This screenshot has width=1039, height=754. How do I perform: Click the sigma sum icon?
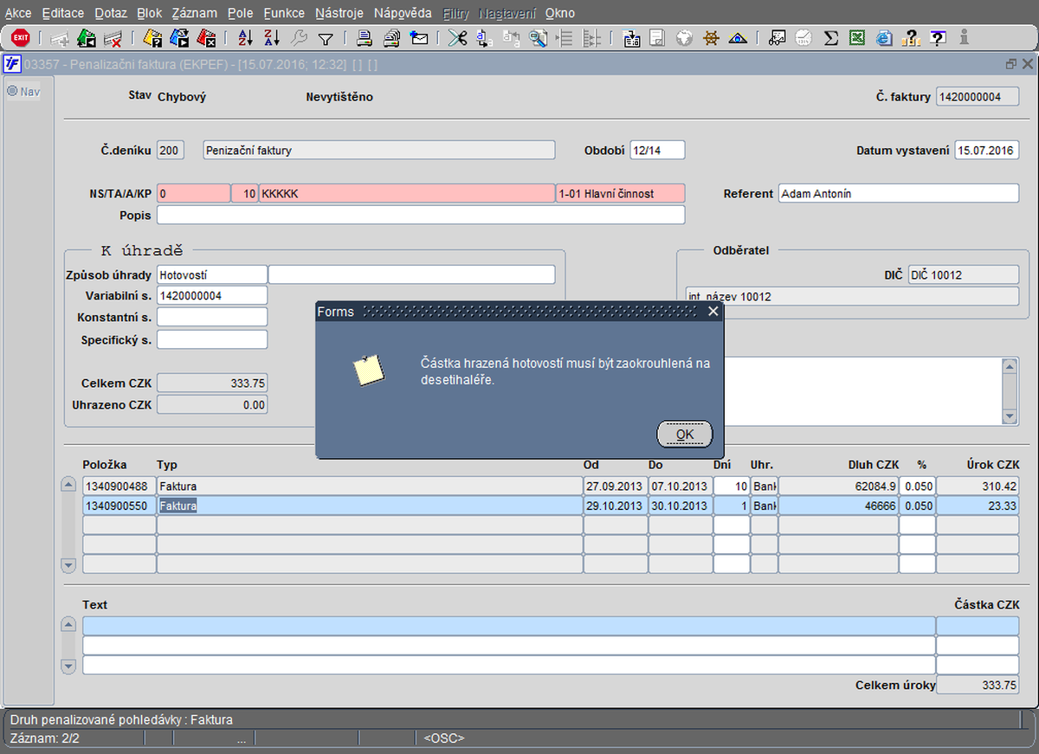pyautogui.click(x=830, y=38)
